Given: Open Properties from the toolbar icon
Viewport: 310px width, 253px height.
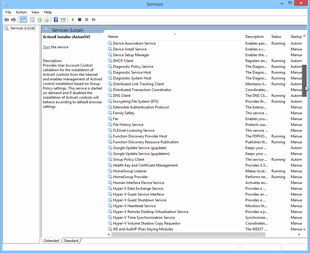Looking at the screenshot, I should coord(32,20).
